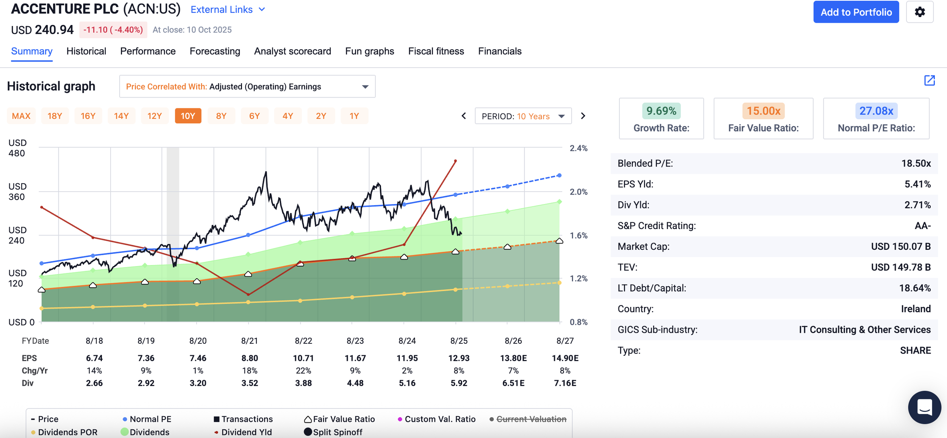Toggle the Fair Value Ratio triangle legend icon
The image size is (947, 438).
tap(308, 419)
